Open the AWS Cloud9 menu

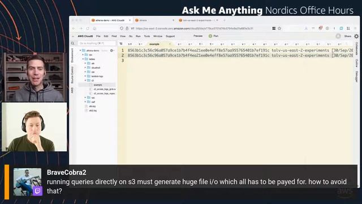coord(85,36)
